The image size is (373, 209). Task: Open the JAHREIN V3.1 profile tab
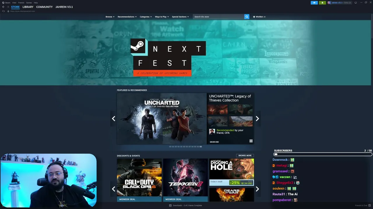[64, 7]
